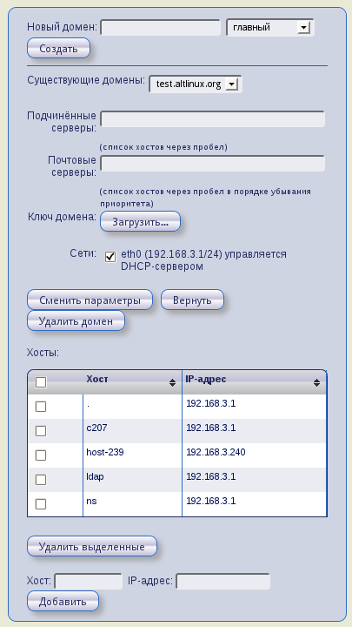Click the Создать button
Image resolution: width=352 pixels, height=627 pixels.
coord(59,49)
